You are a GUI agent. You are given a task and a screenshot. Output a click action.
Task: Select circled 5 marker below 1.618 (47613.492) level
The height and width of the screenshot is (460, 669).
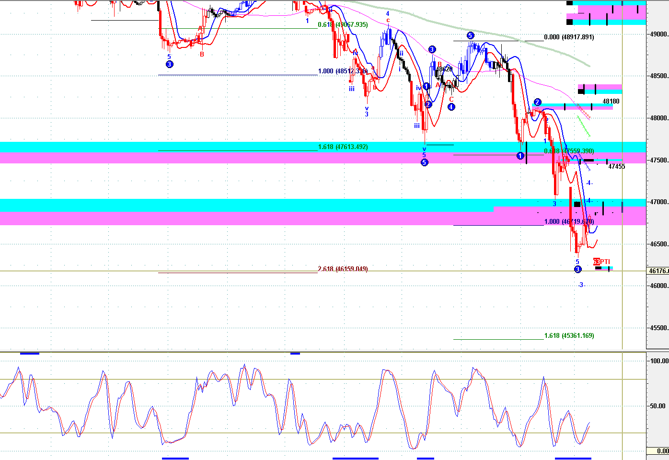coord(424,162)
